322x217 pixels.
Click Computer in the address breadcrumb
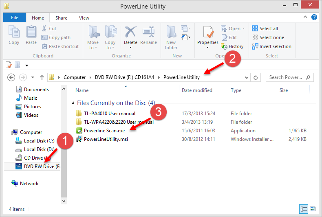coord(75,77)
